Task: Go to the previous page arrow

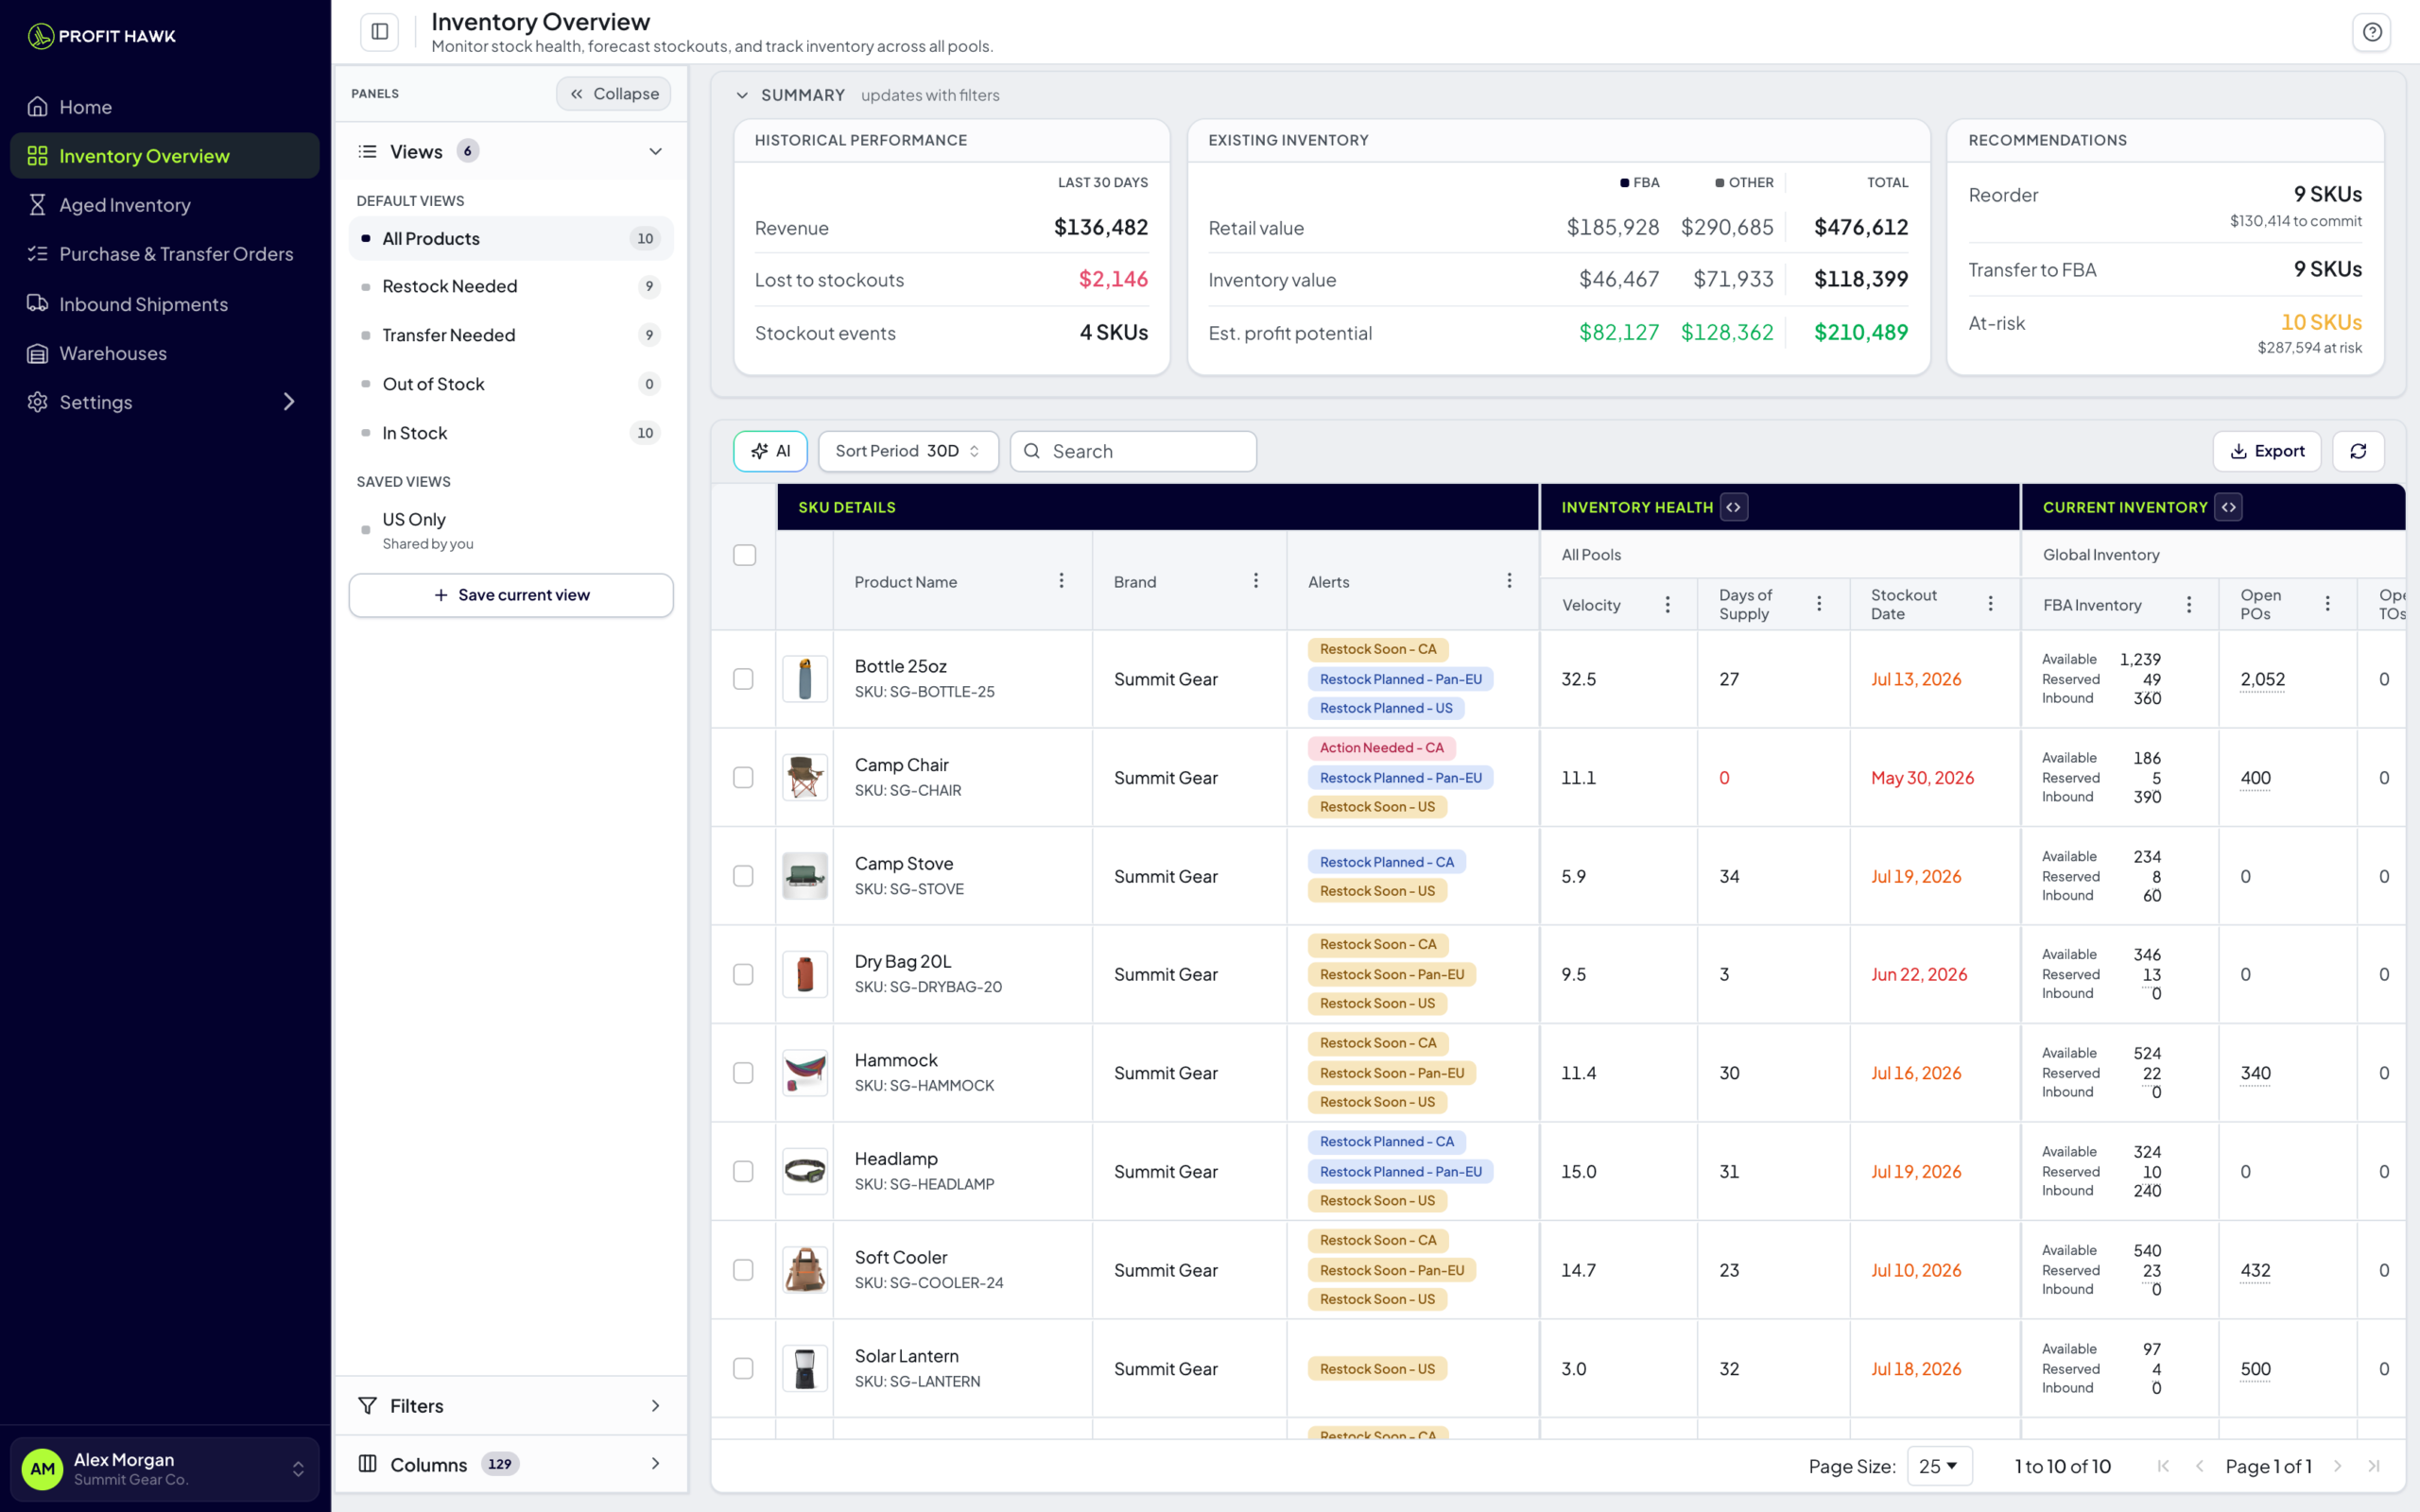Action: point(2199,1466)
